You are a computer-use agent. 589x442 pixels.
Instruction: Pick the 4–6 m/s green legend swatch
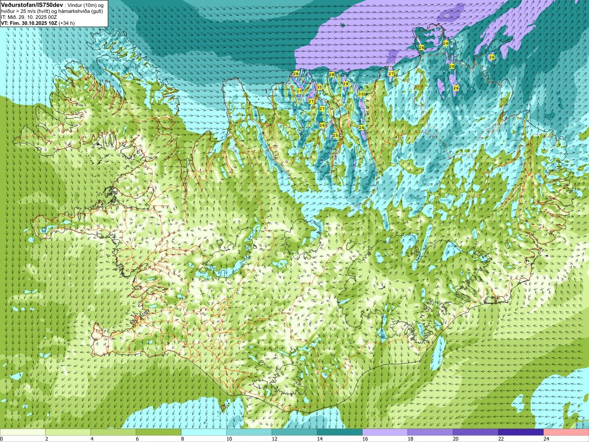[113, 432]
